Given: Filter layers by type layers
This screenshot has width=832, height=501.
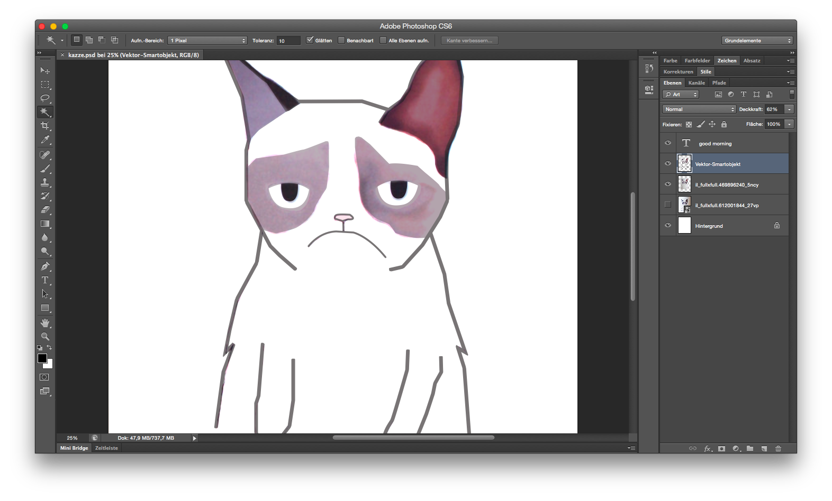Looking at the screenshot, I should pyautogui.click(x=744, y=95).
